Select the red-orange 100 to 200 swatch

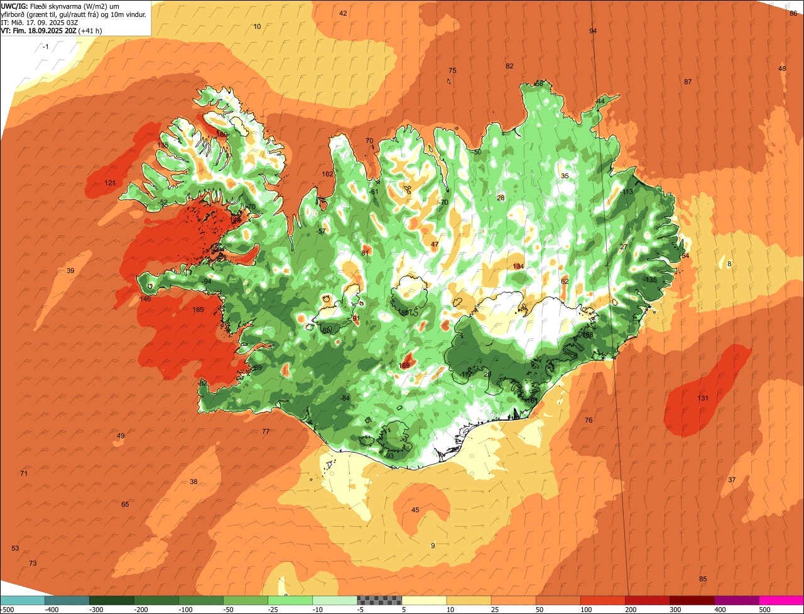tap(603, 600)
